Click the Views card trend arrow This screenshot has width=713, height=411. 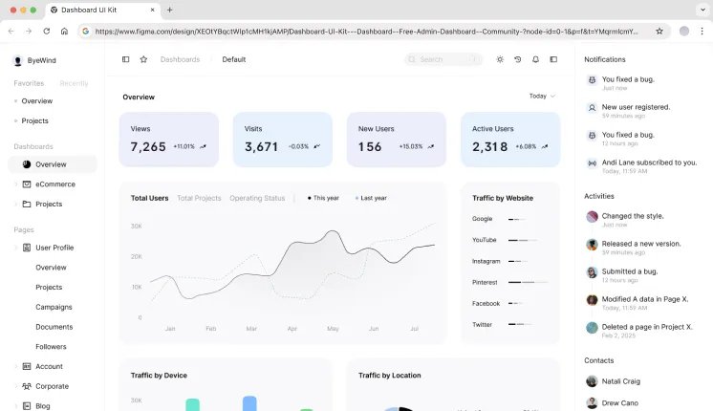(203, 146)
